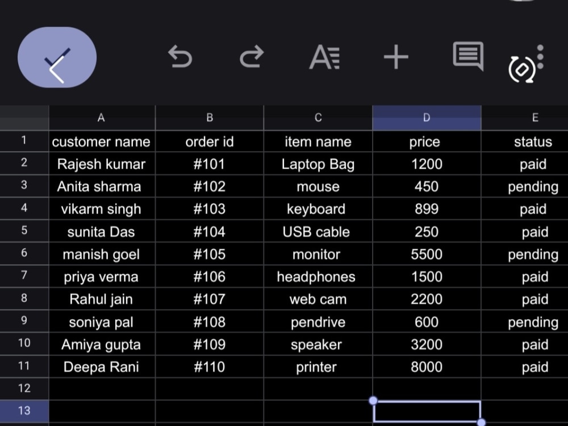
Task: Open the comments panel
Action: pos(468,56)
